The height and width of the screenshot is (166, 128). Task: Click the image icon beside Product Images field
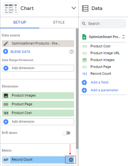click(85, 60)
